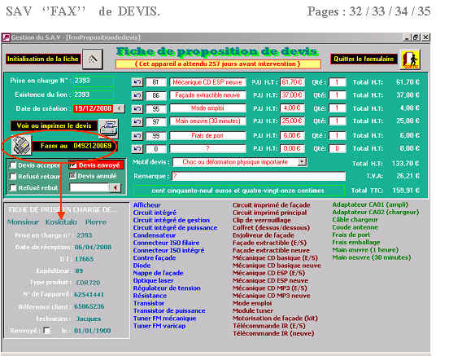Screen dimensions: 462x356
Task: Select Main oeuvre (30 minutes) in green list
Action: coord(372,257)
